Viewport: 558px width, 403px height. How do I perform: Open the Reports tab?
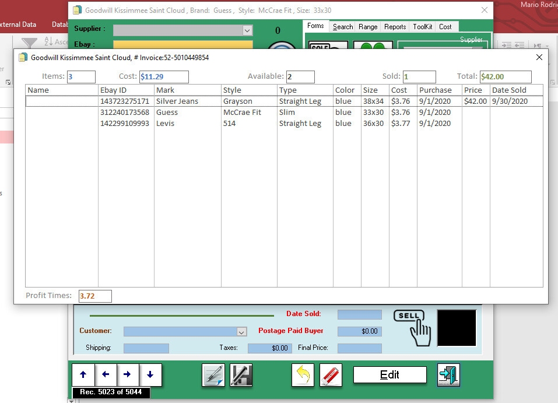click(x=395, y=26)
